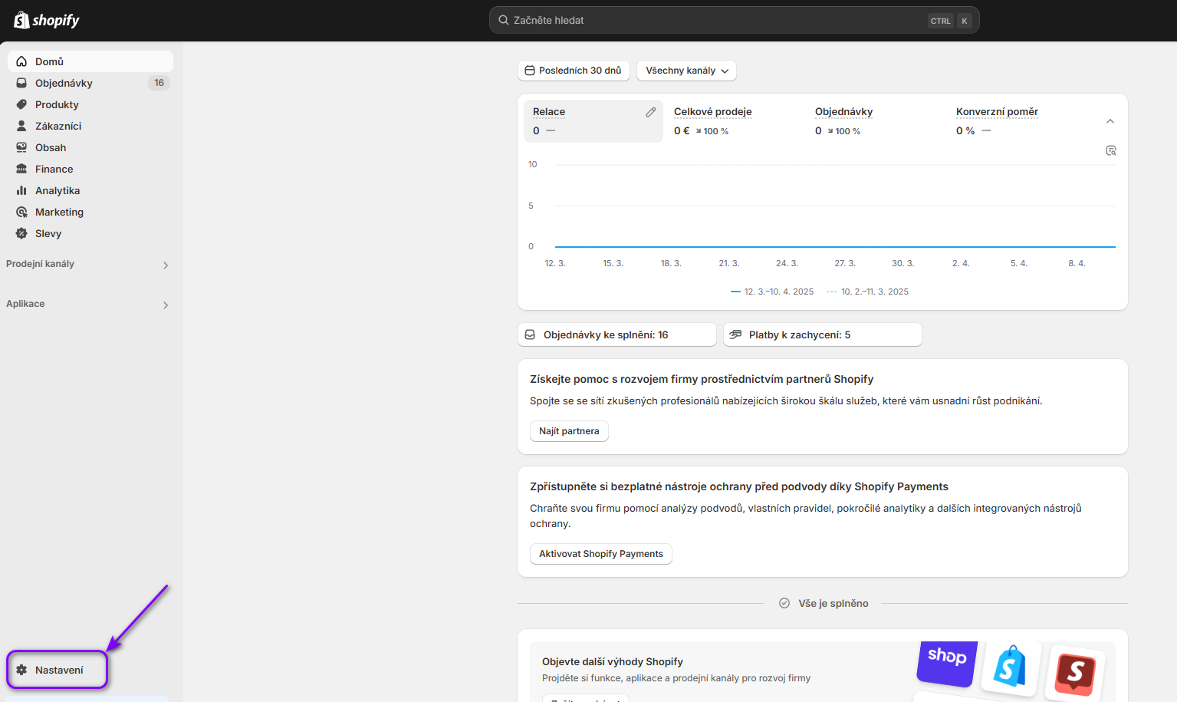Expand the Prodejní kanály section
The image size is (1177, 702).
(x=166, y=265)
